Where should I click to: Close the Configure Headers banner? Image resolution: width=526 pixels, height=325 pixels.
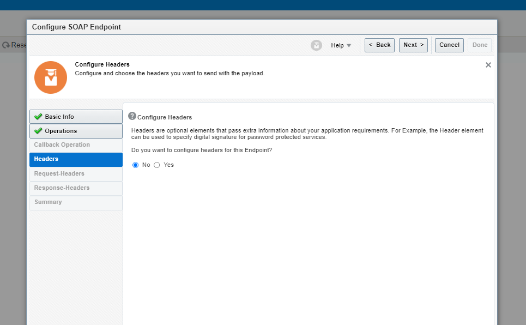[x=488, y=65]
